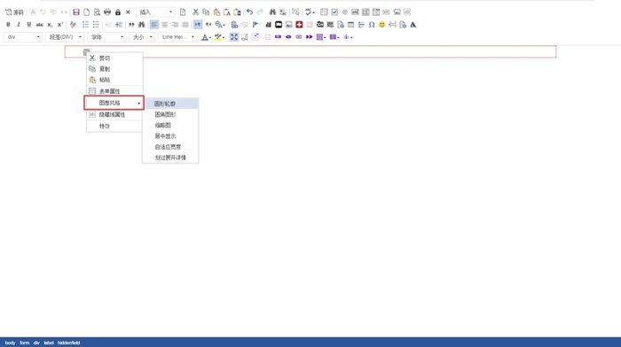Viewport: 621px width, 347px height.
Task: Click the Preview magnifier page icon
Action: [x=97, y=12]
